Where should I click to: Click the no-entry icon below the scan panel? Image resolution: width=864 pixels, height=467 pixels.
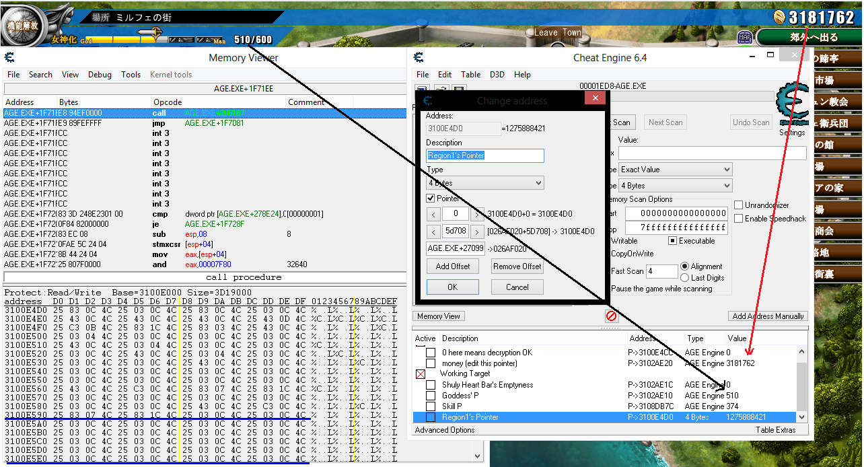[611, 316]
